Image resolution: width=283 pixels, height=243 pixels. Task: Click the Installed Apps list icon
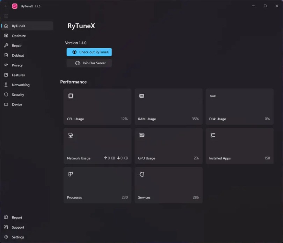[x=213, y=135]
